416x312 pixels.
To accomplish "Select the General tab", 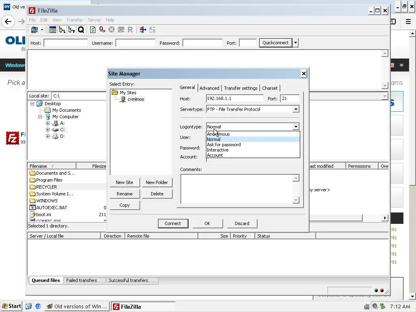I will pyautogui.click(x=187, y=88).
